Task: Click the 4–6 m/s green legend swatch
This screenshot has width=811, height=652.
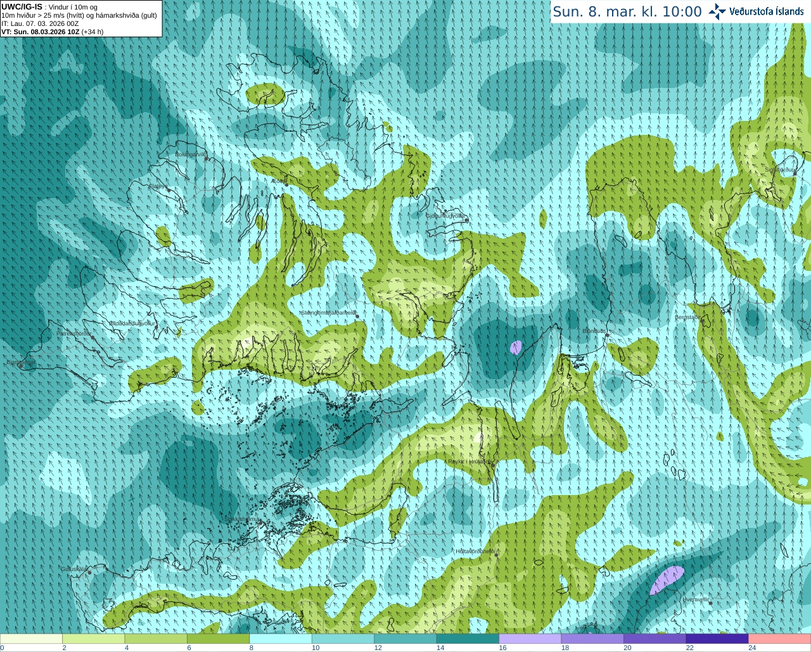Action: pyautogui.click(x=156, y=639)
